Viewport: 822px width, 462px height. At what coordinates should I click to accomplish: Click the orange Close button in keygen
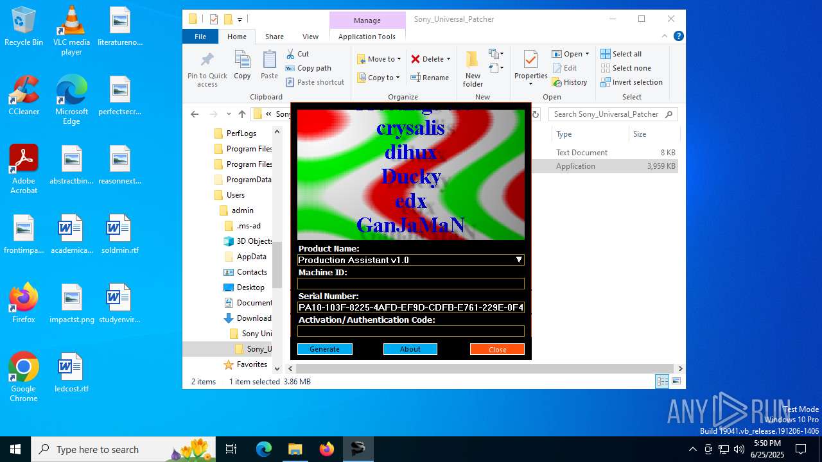point(497,349)
